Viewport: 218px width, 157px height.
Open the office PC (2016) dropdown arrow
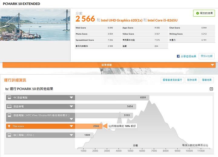click(x=71, y=135)
